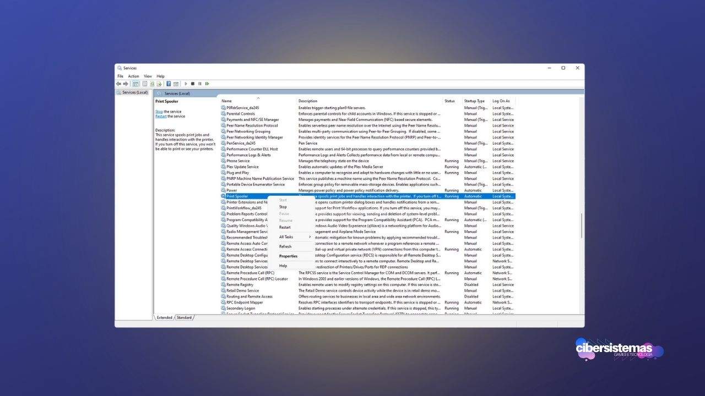This screenshot has height=396, width=705.
Task: Click Disabled startup type of Remote Registry
Action: point(471,285)
